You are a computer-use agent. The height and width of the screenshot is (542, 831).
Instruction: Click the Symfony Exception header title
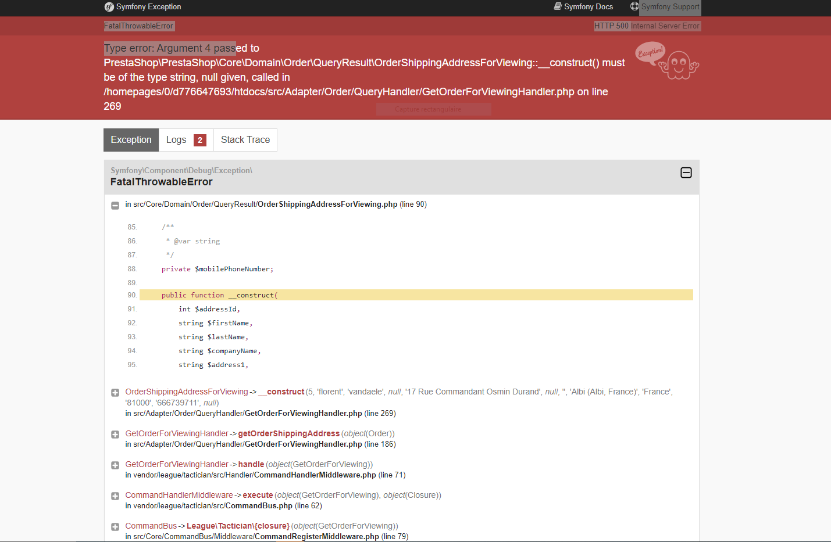(x=143, y=7)
